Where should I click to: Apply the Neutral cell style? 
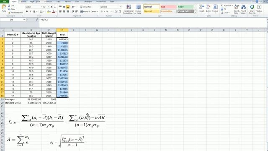tap(152, 11)
